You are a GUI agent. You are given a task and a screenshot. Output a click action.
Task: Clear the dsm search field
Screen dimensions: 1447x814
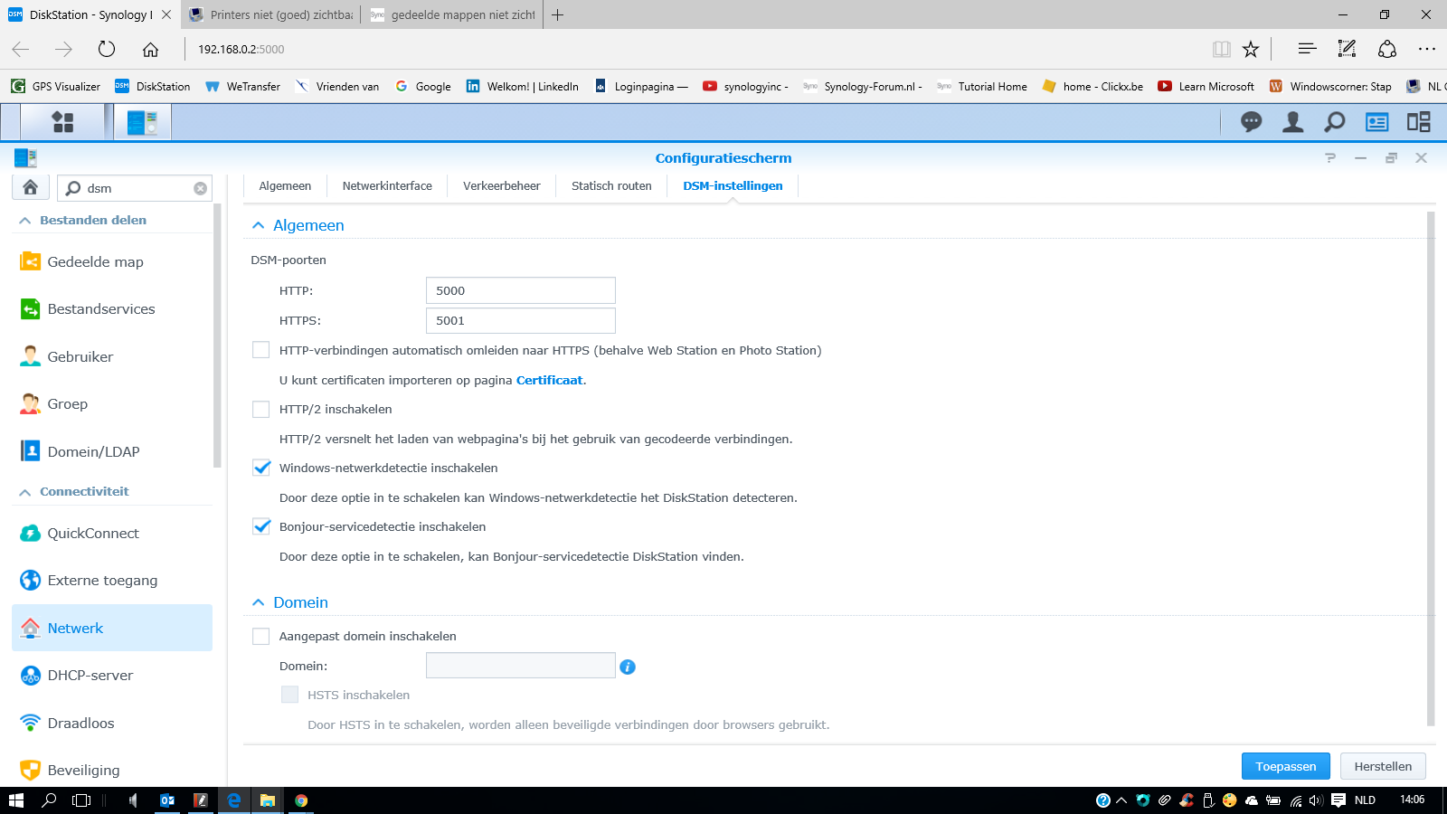[200, 188]
